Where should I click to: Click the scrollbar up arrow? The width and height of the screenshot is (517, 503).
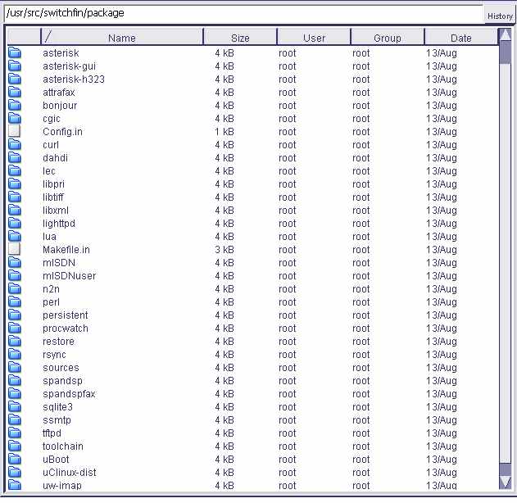pyautogui.click(x=506, y=34)
